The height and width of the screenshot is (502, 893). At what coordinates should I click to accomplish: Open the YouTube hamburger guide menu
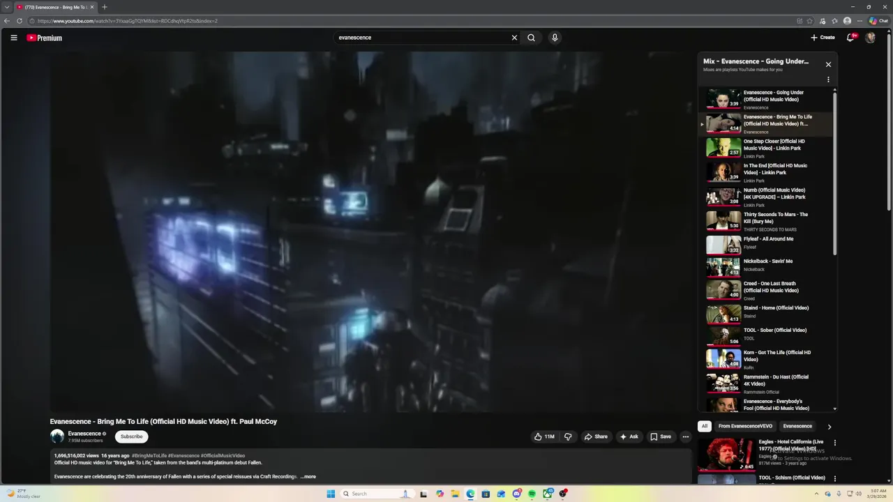13,38
